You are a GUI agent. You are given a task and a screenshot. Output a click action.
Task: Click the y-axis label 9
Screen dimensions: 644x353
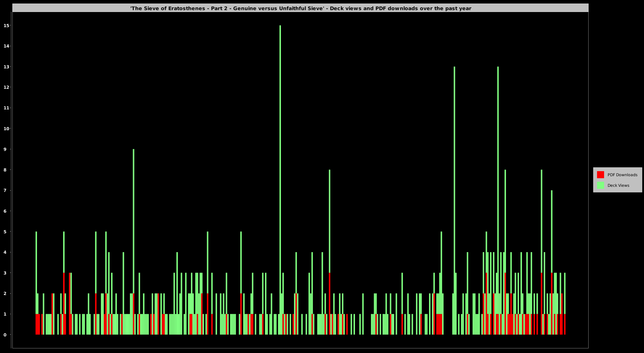pyautogui.click(x=5, y=149)
